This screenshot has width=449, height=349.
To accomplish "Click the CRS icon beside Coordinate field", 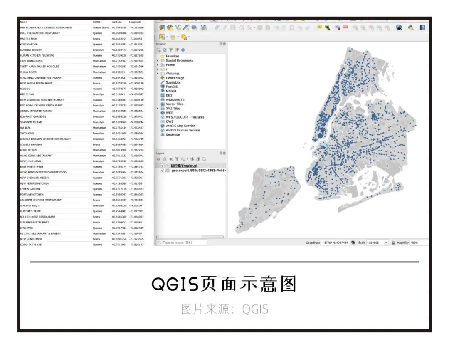I will 353,243.
